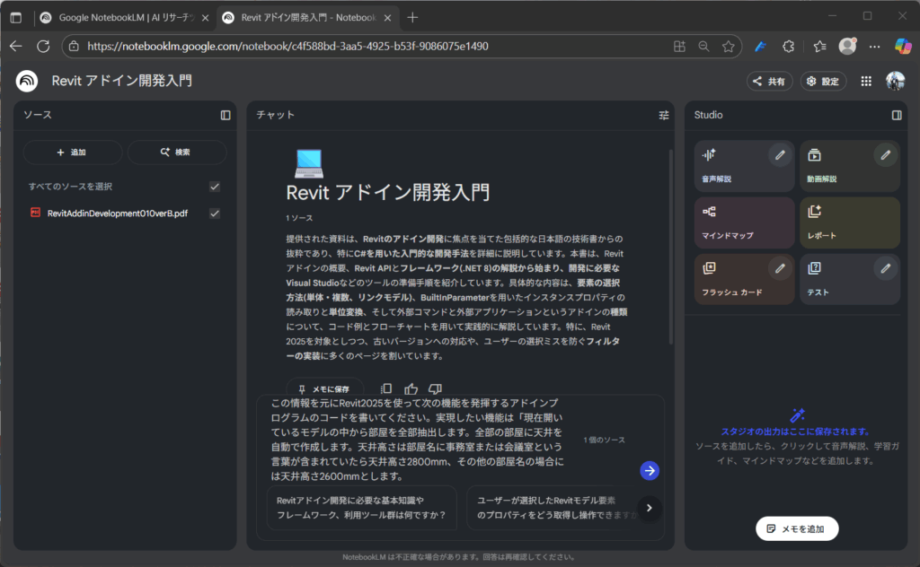
Task: Switch to the Google NotebookLM browser tab
Action: pyautogui.click(x=126, y=17)
